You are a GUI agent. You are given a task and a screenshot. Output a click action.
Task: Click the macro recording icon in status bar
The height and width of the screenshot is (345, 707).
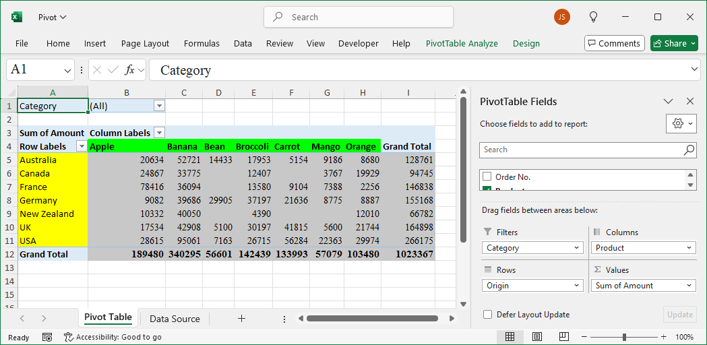(47, 337)
